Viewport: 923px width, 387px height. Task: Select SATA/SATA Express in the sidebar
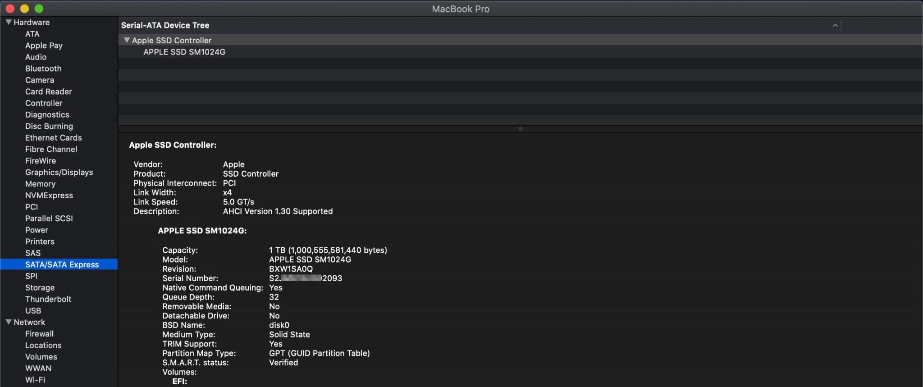[62, 264]
